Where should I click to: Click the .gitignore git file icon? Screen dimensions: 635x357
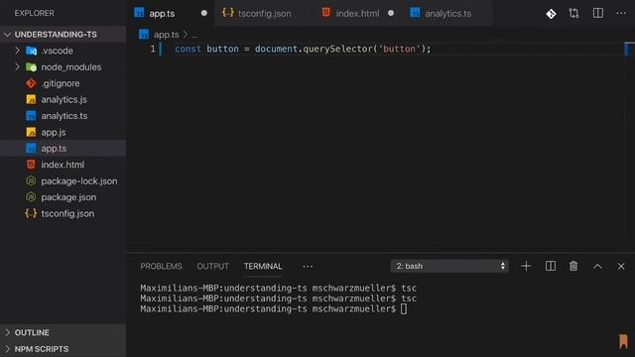point(31,83)
